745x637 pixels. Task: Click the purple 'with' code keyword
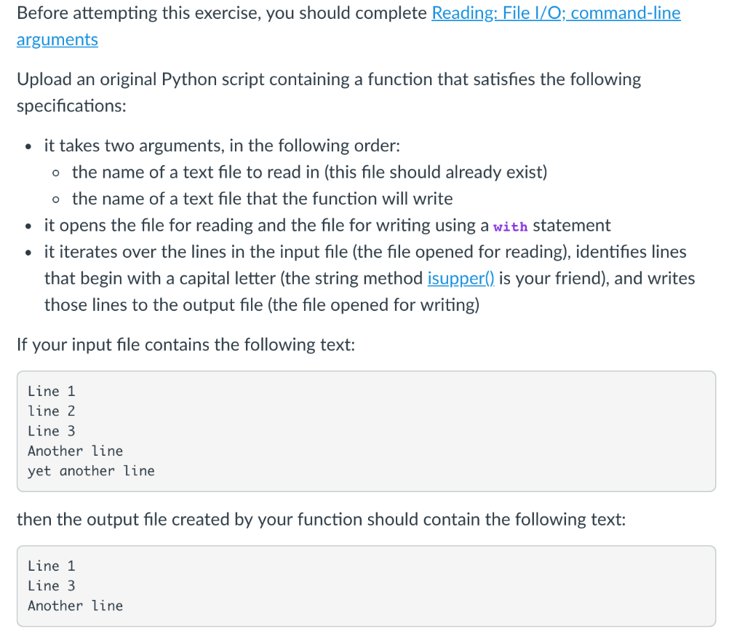point(510,226)
